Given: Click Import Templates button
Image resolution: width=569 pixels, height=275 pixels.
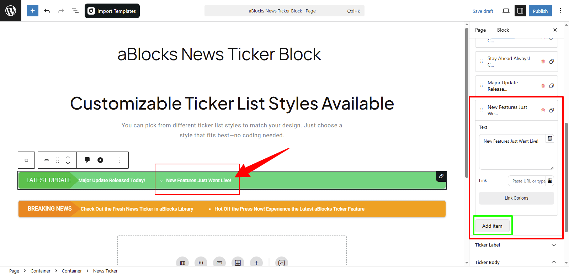Looking at the screenshot, I should click(112, 11).
